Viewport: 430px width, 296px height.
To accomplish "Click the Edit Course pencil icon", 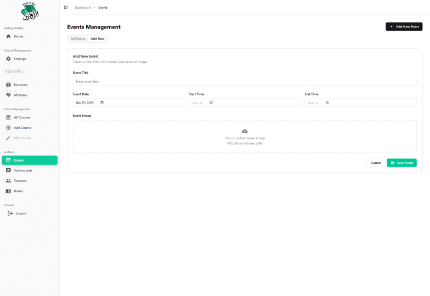I will coord(8,138).
